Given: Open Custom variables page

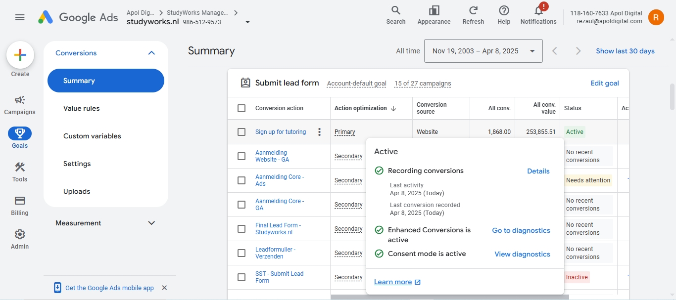Looking at the screenshot, I should 92,136.
